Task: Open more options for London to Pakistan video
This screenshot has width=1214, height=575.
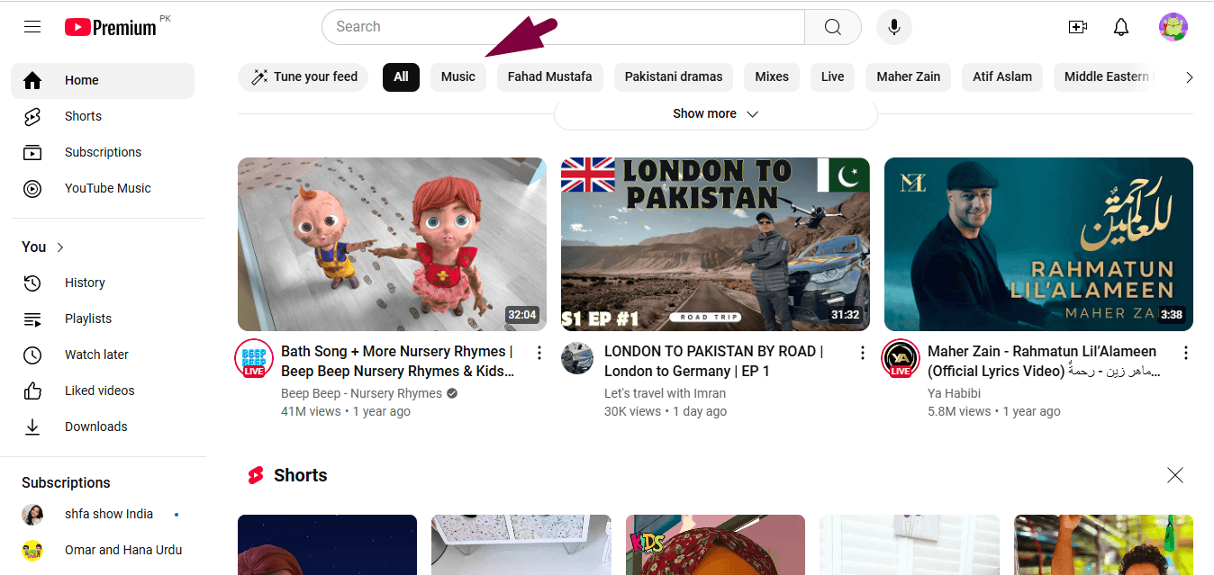Action: 863,353
